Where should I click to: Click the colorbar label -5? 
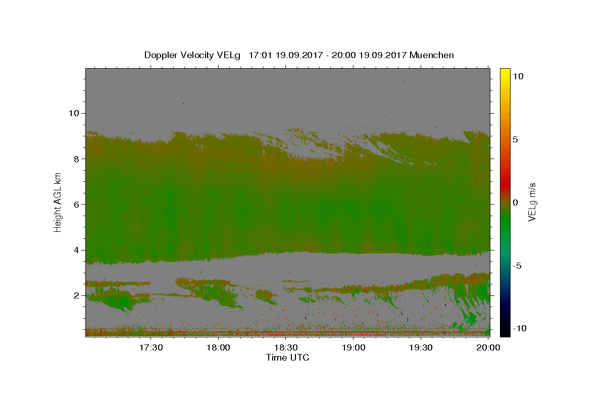(x=517, y=266)
